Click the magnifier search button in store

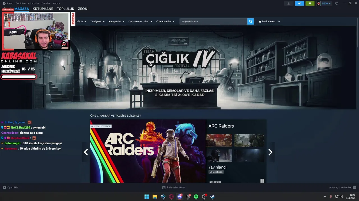(250, 21)
